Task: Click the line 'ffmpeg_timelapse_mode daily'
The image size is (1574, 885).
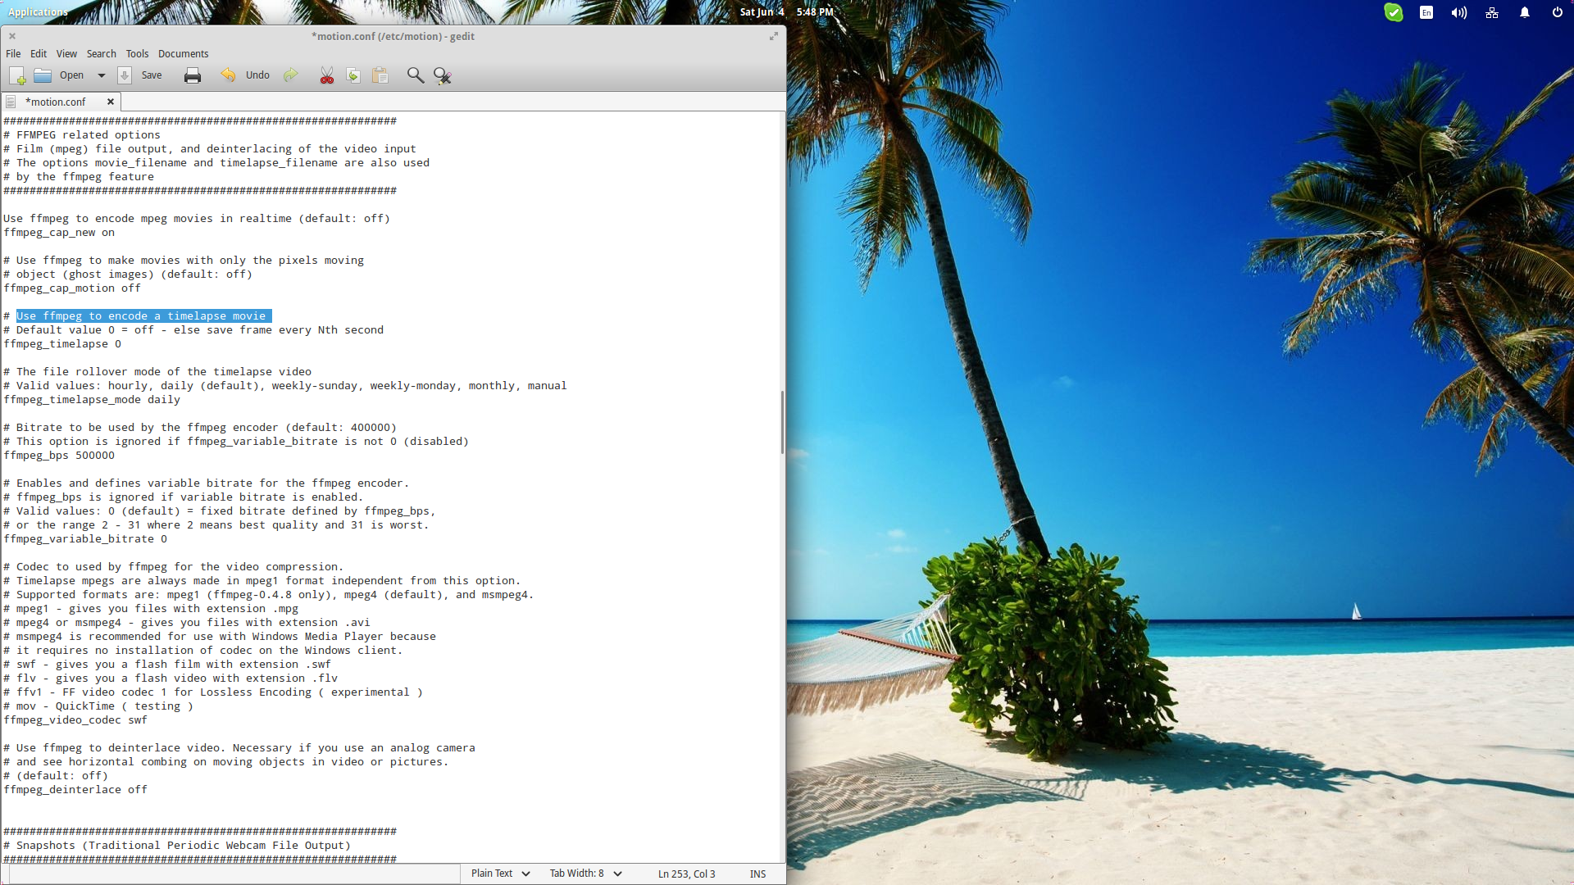Action: [x=92, y=400]
